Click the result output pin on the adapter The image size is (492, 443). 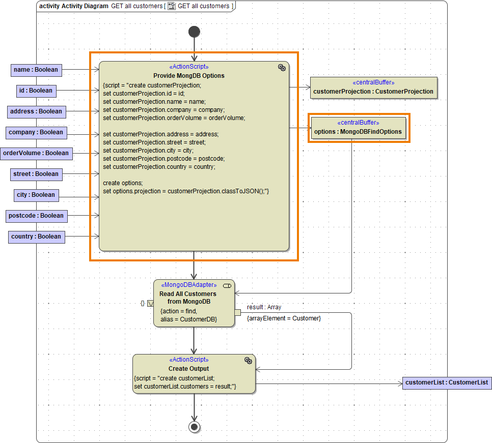pyautogui.click(x=237, y=312)
